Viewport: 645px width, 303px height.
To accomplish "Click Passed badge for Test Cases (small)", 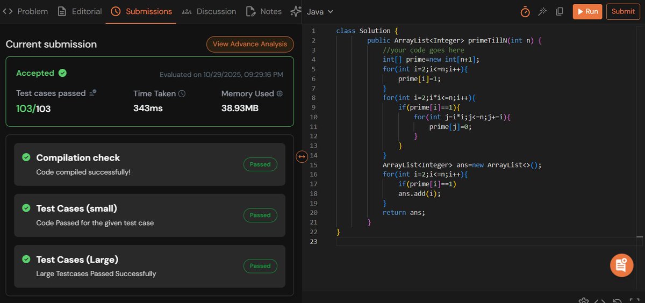I will pos(260,215).
